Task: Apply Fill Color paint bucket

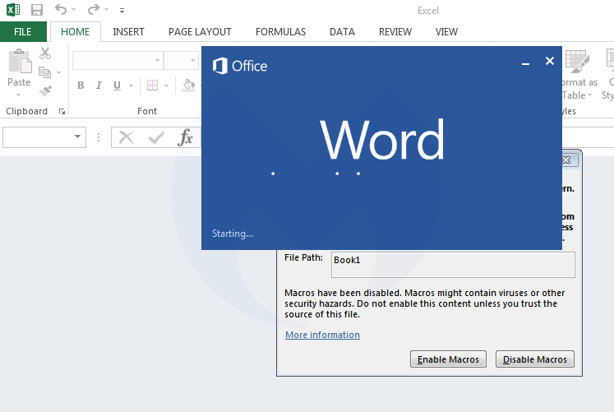Action: 188,86
